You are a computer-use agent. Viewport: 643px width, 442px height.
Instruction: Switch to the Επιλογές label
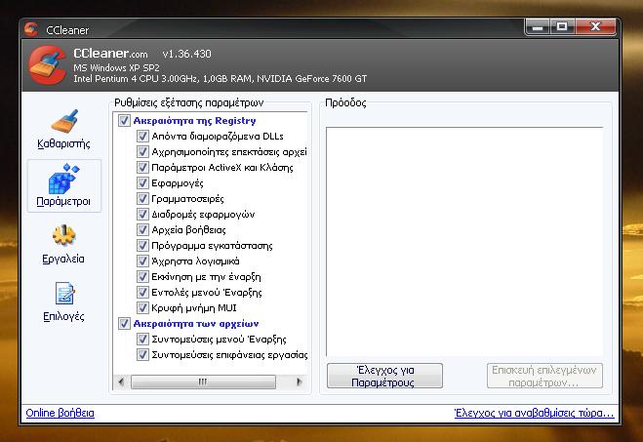[x=63, y=316]
